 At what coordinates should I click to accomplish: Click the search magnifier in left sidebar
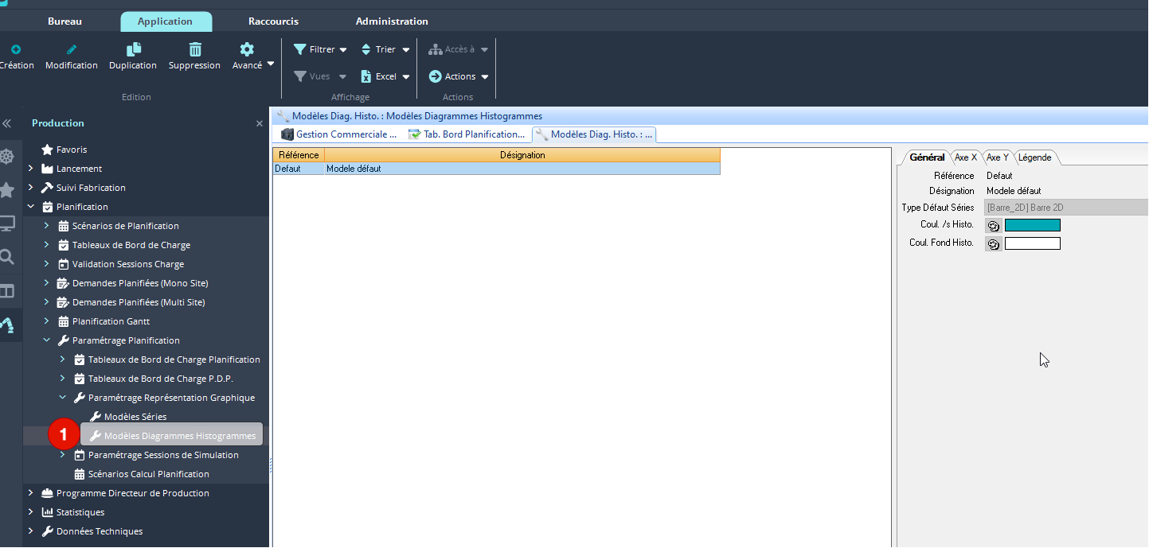pyautogui.click(x=7, y=257)
